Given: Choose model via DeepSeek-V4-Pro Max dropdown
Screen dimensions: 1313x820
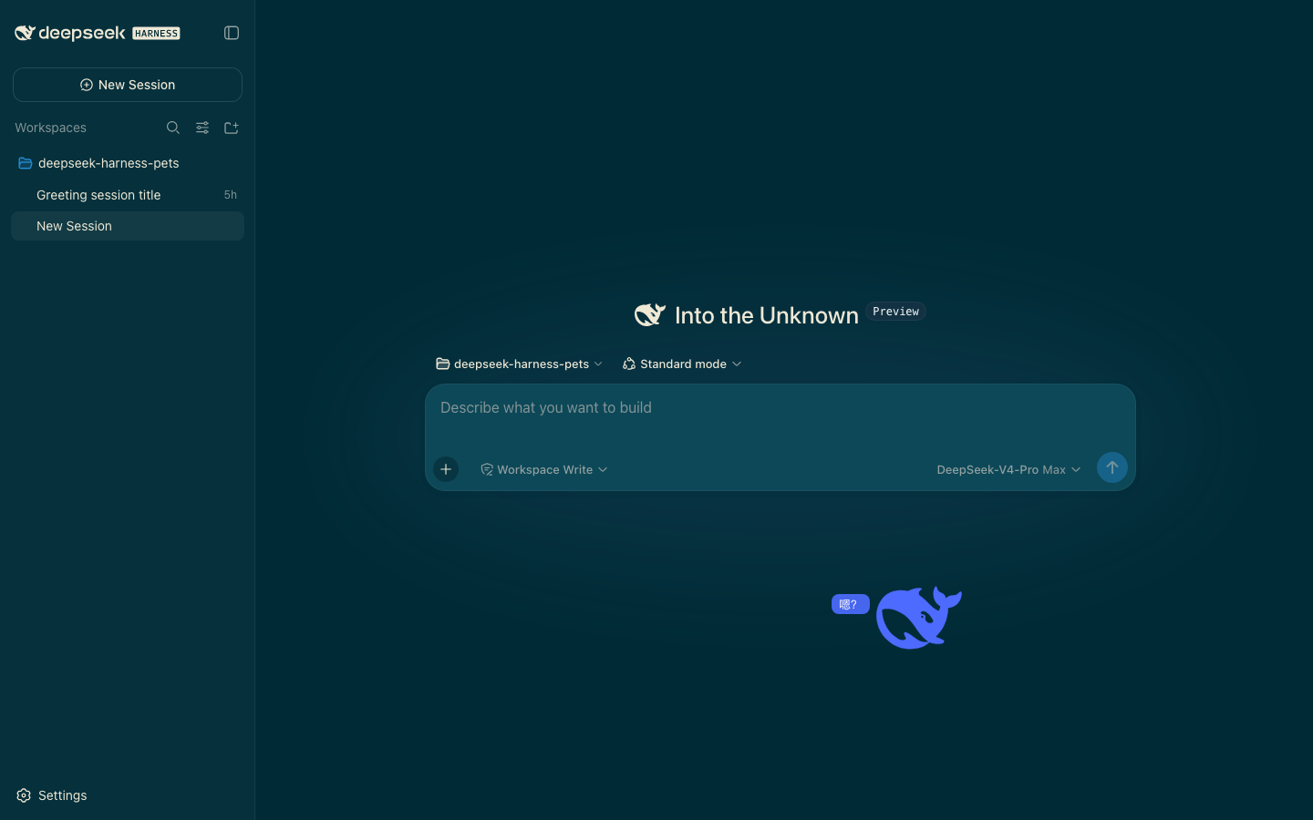Looking at the screenshot, I should 1008,469.
